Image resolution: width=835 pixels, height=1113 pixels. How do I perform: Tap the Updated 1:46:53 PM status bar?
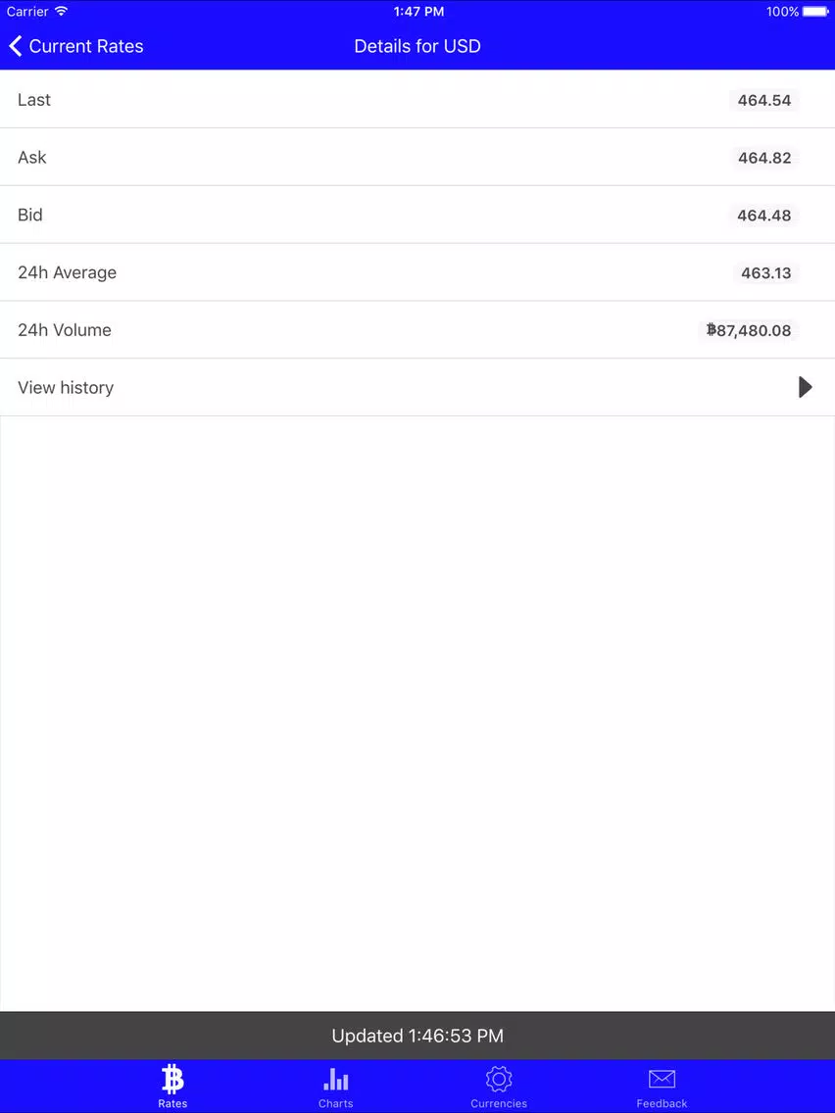point(417,1036)
